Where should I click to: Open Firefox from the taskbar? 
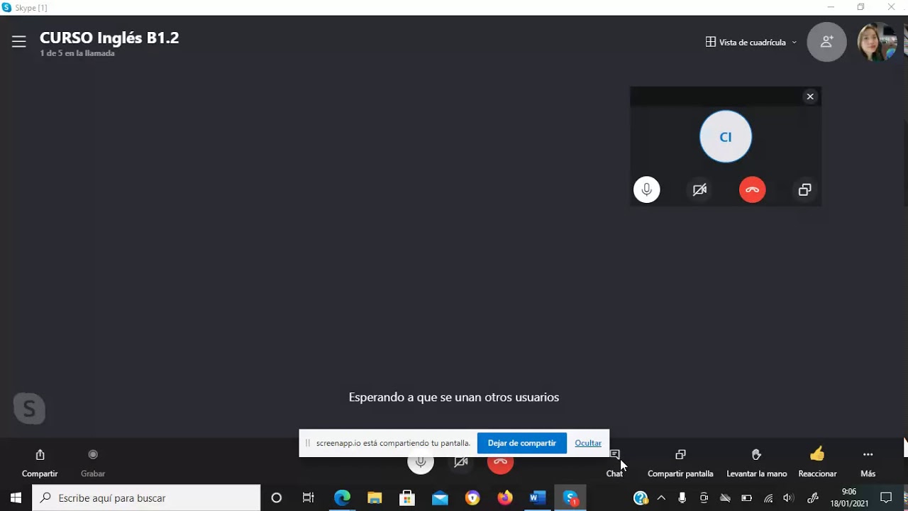coord(505,498)
